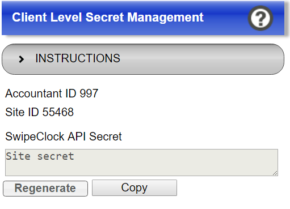Click the empty area of secret box
Viewport: 290px width, 209px height.
click(170, 166)
